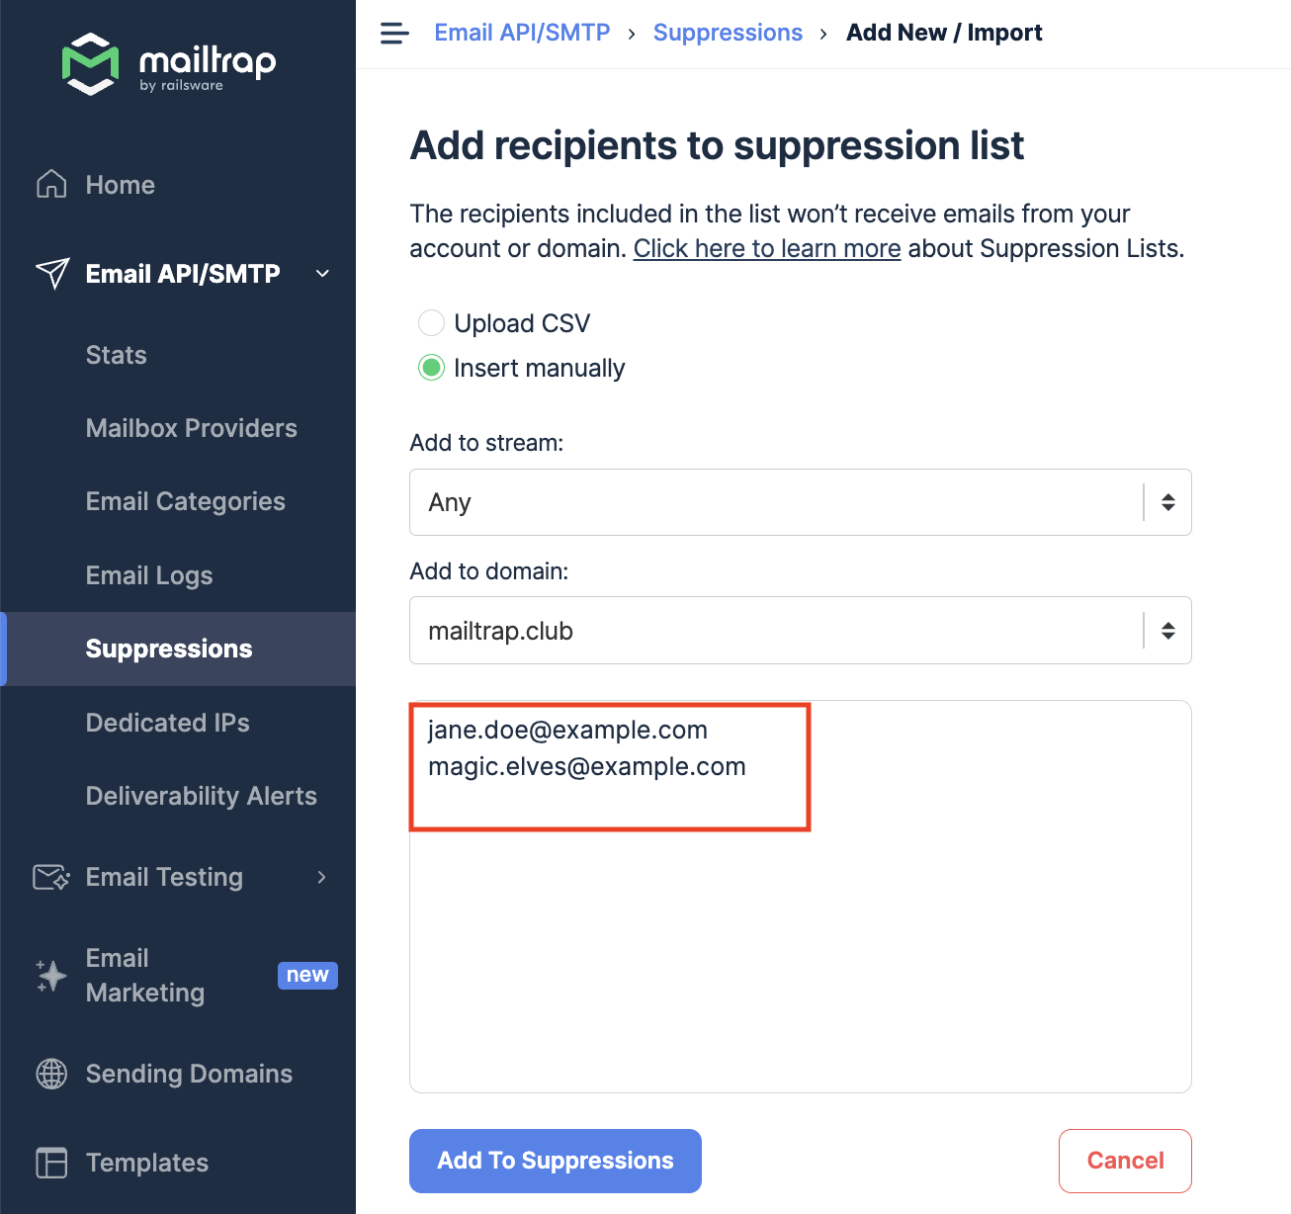Open the Click here to learn more link
The image size is (1291, 1214).
[x=766, y=248]
